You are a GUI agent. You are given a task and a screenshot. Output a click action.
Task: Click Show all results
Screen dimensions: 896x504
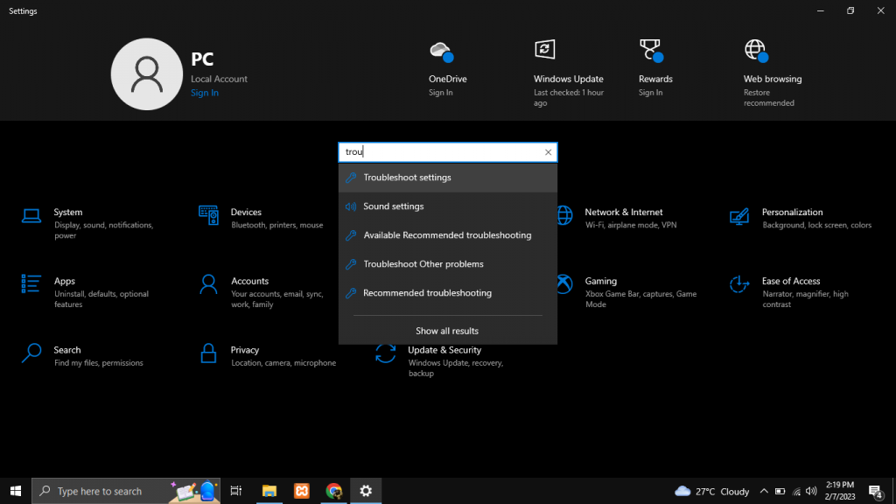pos(447,331)
